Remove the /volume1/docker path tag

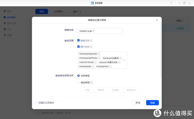tap(95, 62)
